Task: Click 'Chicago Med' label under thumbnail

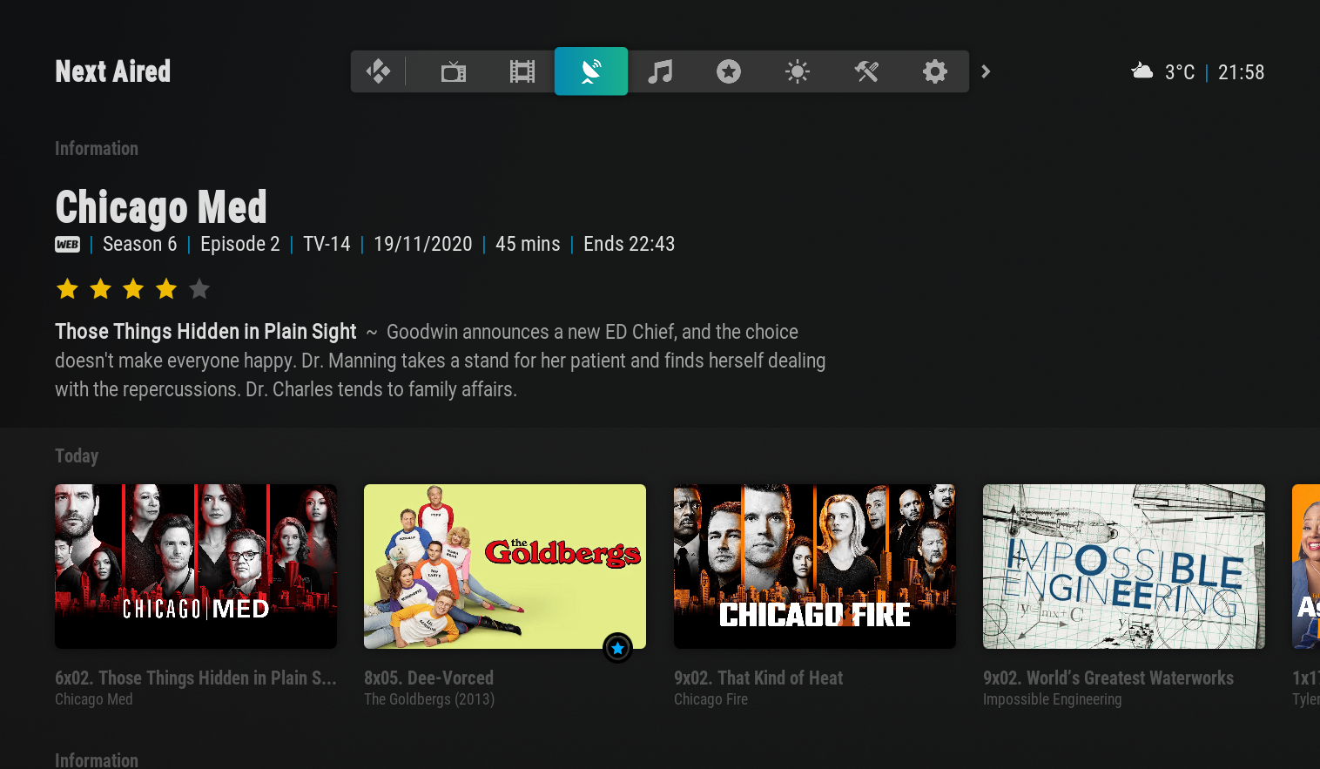Action: click(94, 699)
